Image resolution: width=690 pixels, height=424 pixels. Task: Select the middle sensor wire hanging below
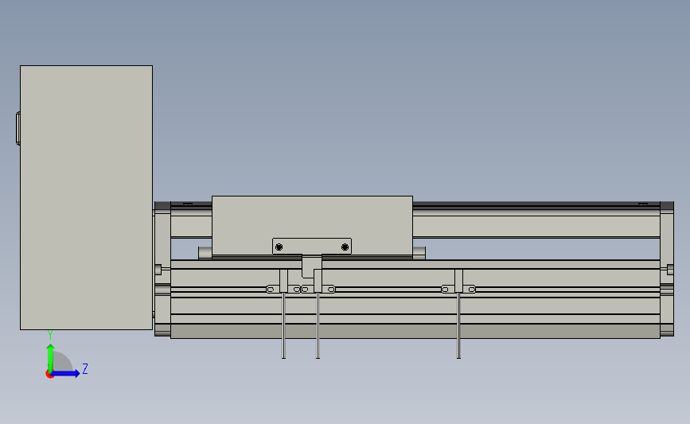318,325
